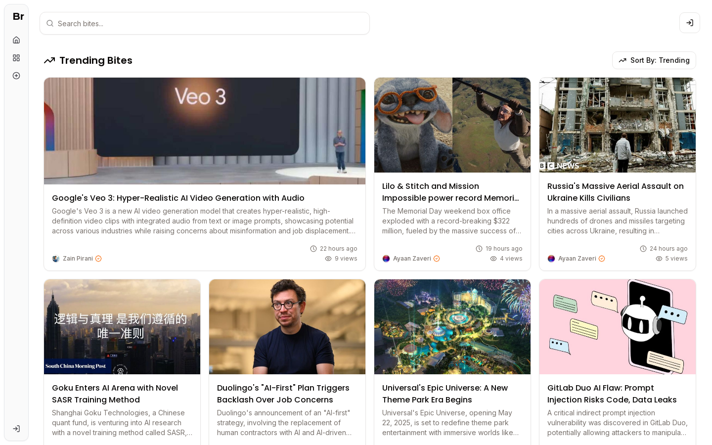Open the Sort By: Trending dropdown
The image size is (712, 445).
tap(654, 60)
